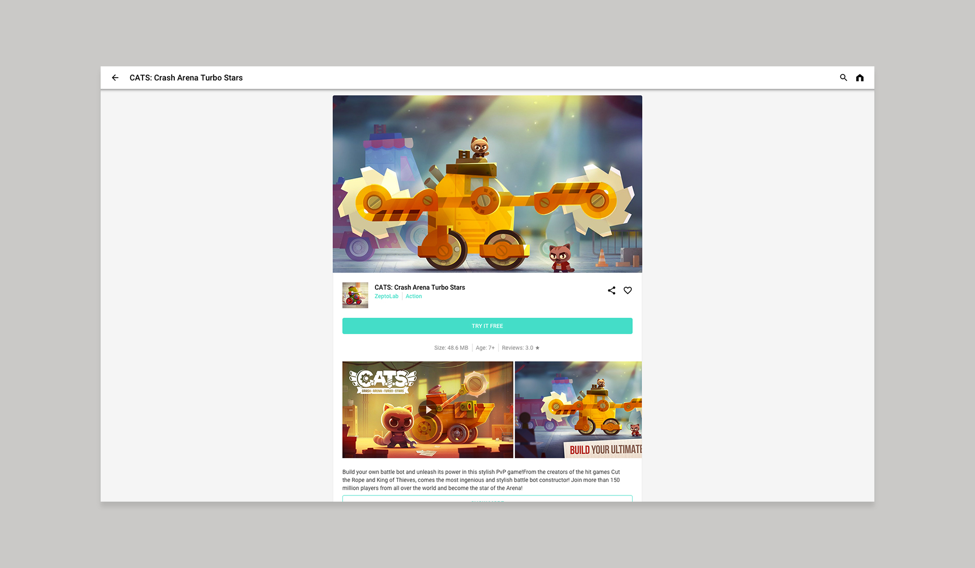This screenshot has height=568, width=975.
Task: Click the header title CATS: Crash Arena Turbo Stars
Action: [x=186, y=78]
